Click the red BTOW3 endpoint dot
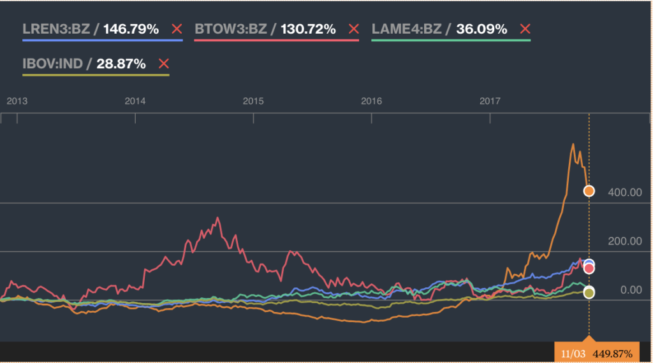653x363 pixels. pyautogui.click(x=589, y=269)
